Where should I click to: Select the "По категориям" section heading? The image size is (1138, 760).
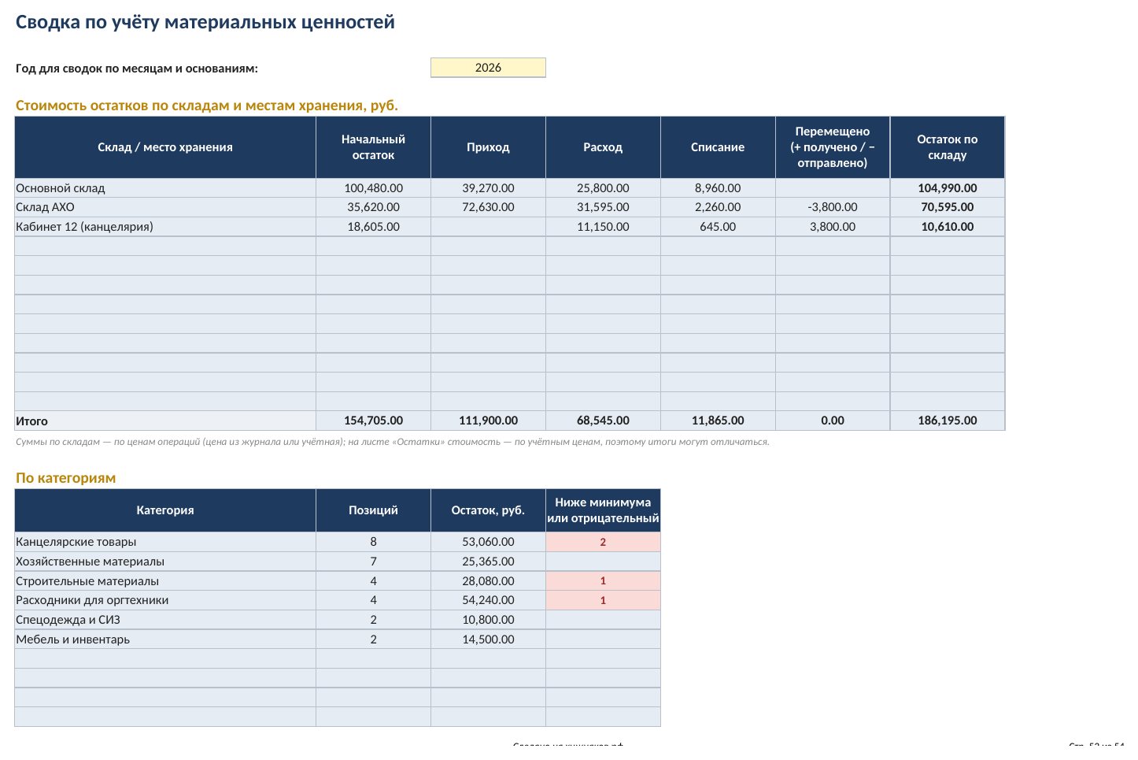[66, 478]
